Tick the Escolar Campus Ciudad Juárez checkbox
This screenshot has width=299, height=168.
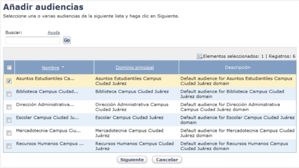(9, 120)
